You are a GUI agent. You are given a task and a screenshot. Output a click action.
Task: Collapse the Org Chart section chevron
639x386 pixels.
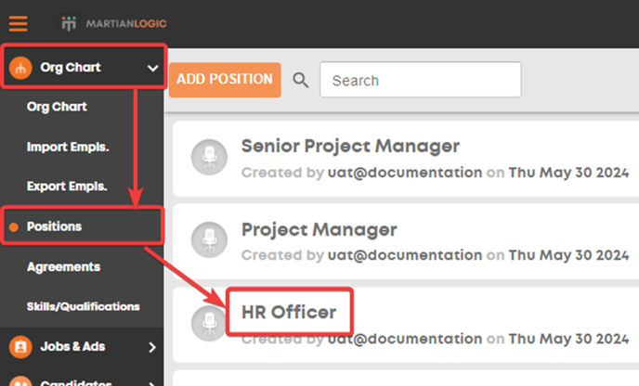153,68
